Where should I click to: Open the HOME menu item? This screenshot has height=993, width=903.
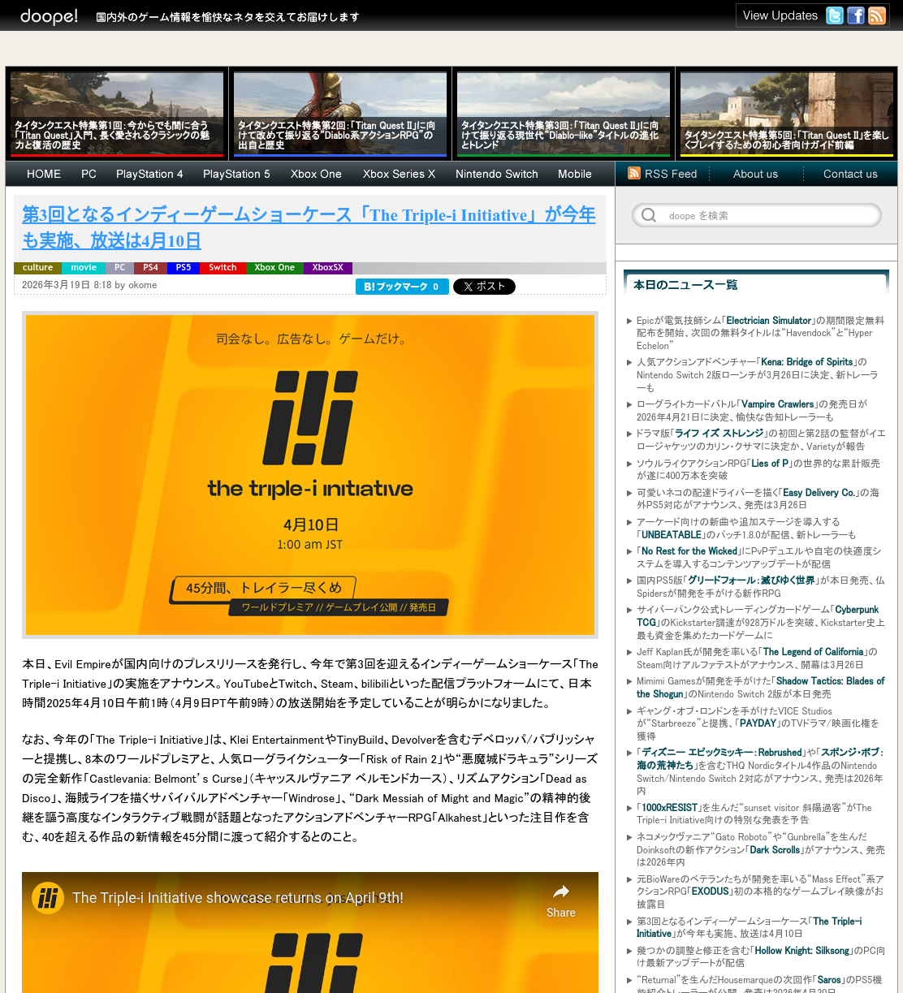click(x=44, y=174)
